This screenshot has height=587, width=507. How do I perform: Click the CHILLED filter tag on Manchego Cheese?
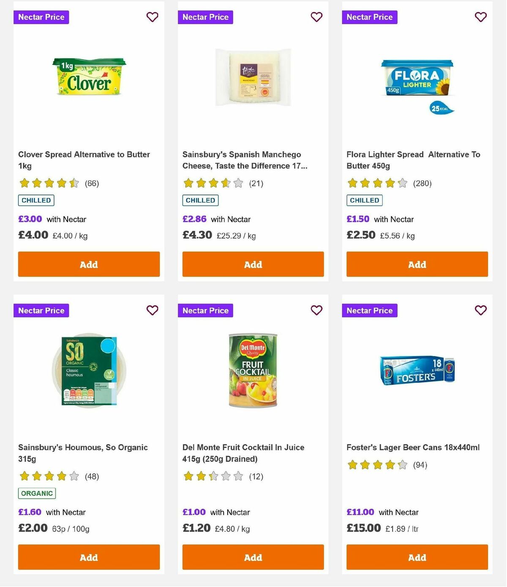200,200
